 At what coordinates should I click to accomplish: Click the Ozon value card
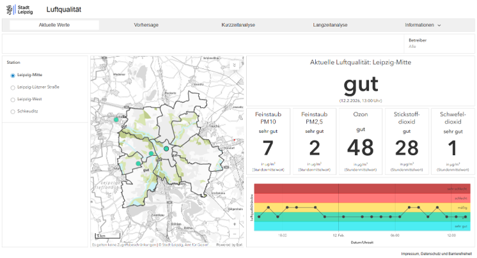tap(360, 141)
